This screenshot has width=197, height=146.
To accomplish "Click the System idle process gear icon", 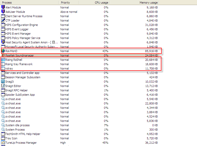I will tap(3, 125).
